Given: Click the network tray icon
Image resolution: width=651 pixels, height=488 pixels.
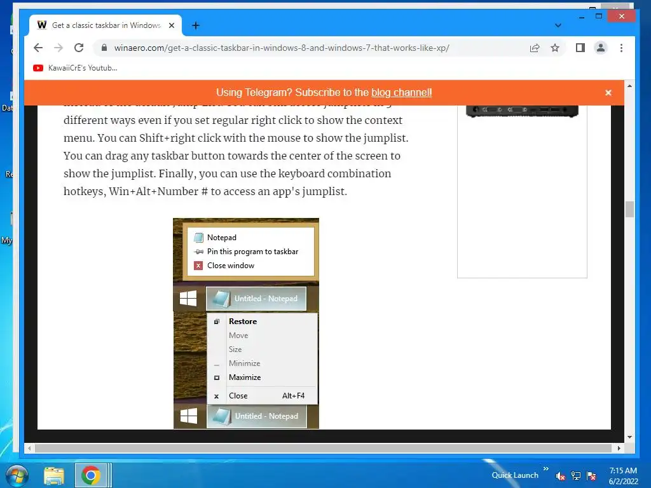Looking at the screenshot, I should point(576,476).
